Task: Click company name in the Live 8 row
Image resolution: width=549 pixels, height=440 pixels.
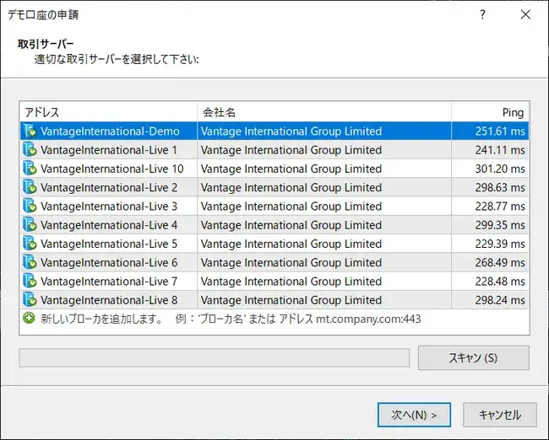Action: (x=291, y=300)
